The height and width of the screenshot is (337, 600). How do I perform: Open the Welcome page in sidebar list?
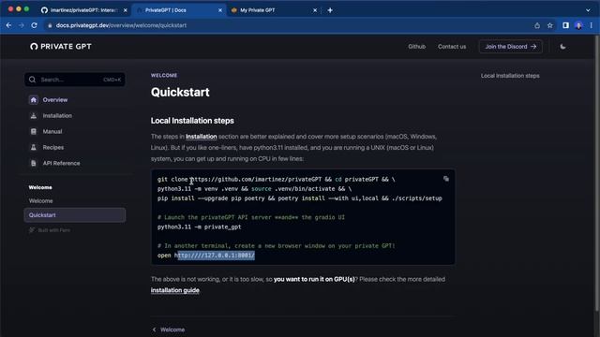point(40,201)
